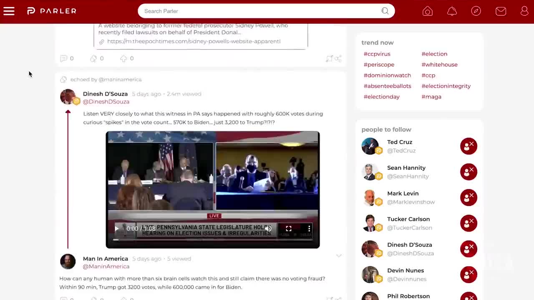
Task: Open Phil Robertson profile name
Action: (x=408, y=296)
